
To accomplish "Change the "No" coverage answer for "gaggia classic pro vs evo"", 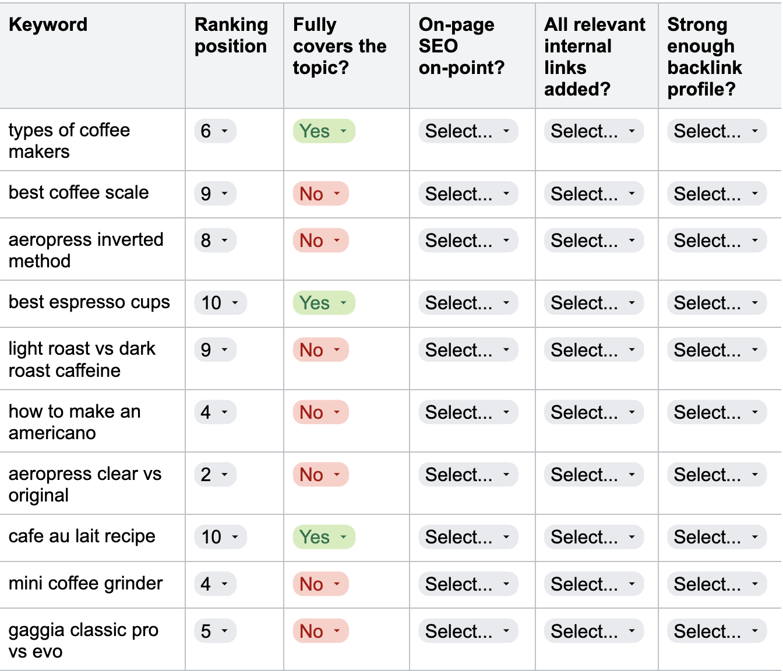I will click(320, 631).
